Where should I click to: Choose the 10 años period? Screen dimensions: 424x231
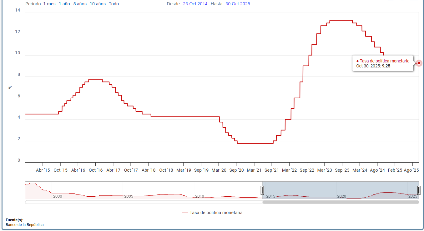click(98, 4)
